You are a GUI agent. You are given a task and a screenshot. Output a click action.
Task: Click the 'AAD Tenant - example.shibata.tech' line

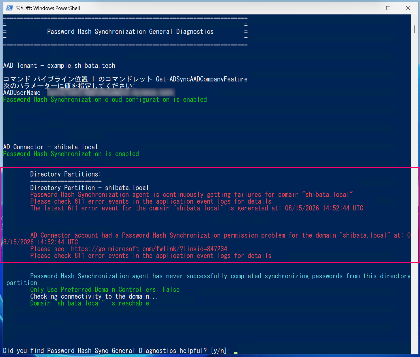[x=59, y=66]
